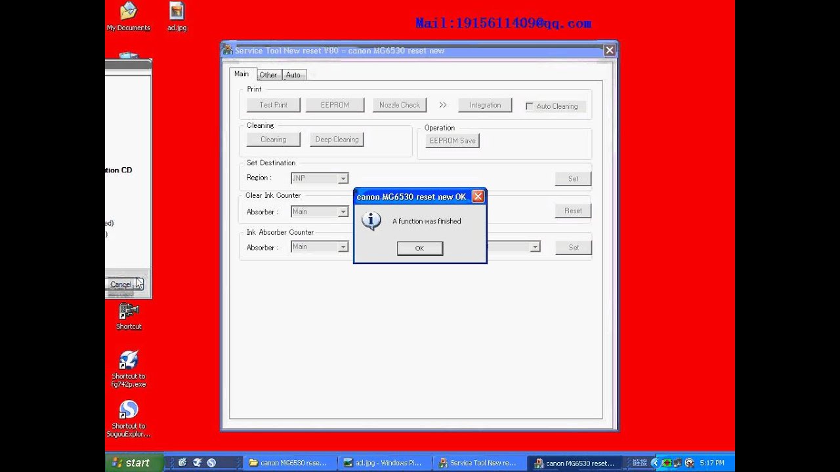The height and width of the screenshot is (472, 840).
Task: Click the EEPROM Save button
Action: (x=452, y=140)
